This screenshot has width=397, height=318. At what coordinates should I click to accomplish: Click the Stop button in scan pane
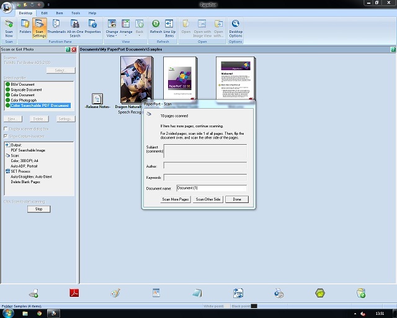38,209
